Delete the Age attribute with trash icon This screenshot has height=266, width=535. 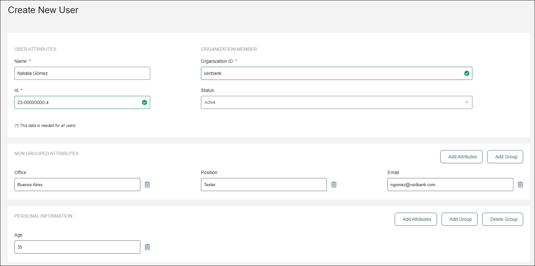pos(147,247)
